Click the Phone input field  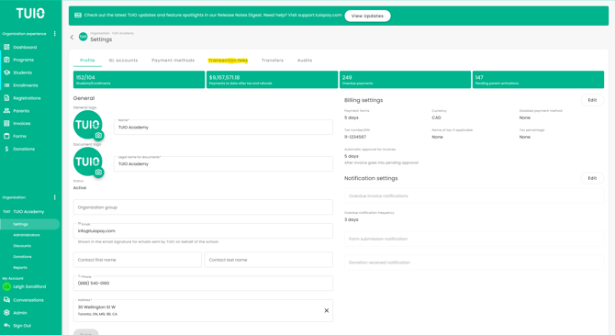(x=203, y=284)
